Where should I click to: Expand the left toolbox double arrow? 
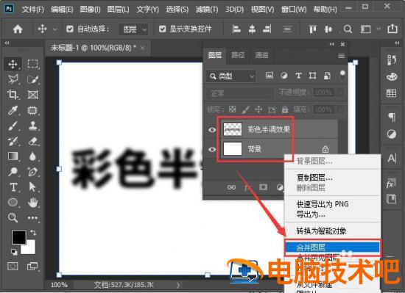(7, 43)
